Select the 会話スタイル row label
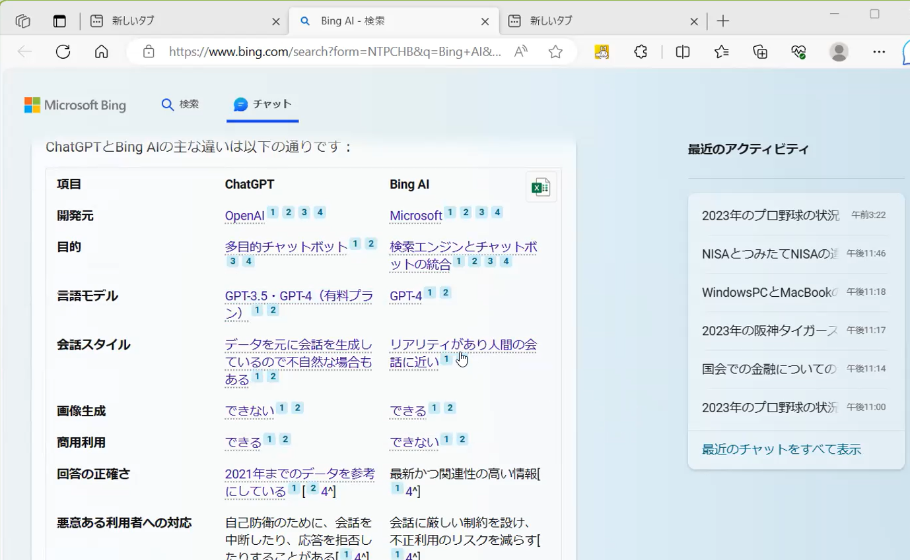 tap(94, 344)
